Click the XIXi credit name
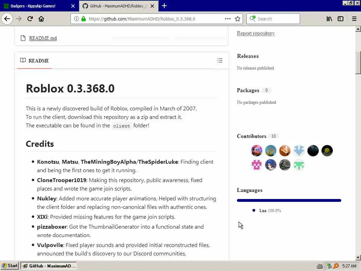 click(x=42, y=217)
